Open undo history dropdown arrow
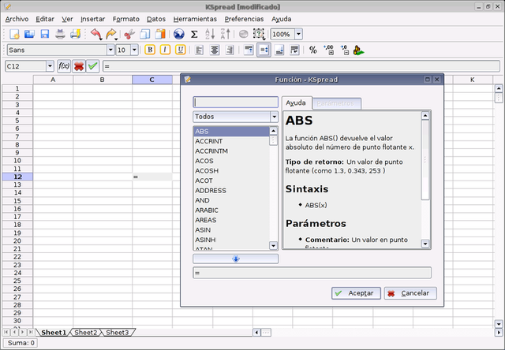 [100, 39]
